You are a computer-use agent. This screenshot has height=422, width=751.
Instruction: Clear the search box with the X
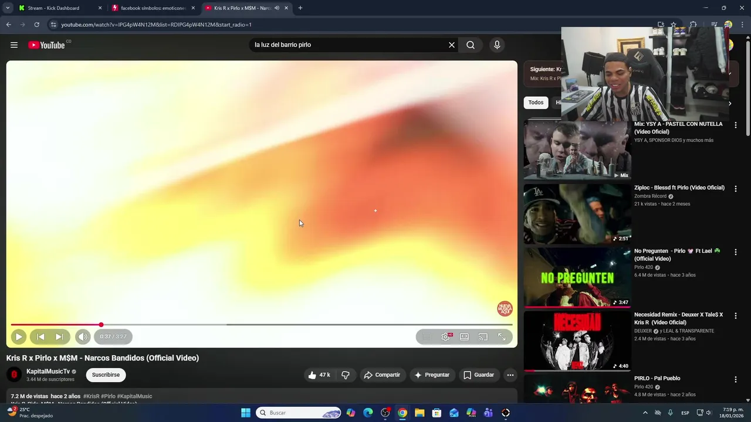pos(452,45)
